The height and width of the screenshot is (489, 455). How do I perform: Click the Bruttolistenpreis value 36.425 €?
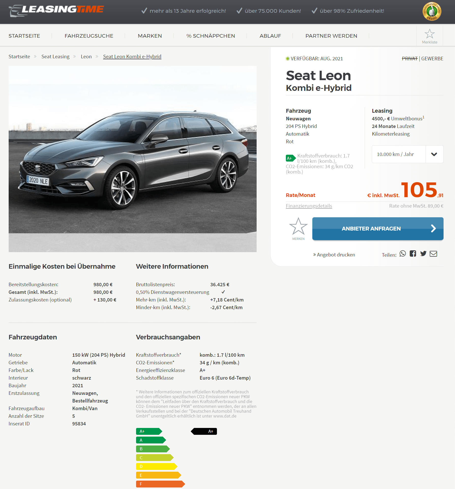[220, 284]
